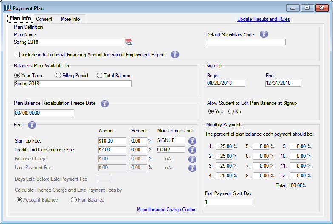This screenshot has width=333, height=224.
Task: Click the Fees section info icon
Action: coord(32,125)
